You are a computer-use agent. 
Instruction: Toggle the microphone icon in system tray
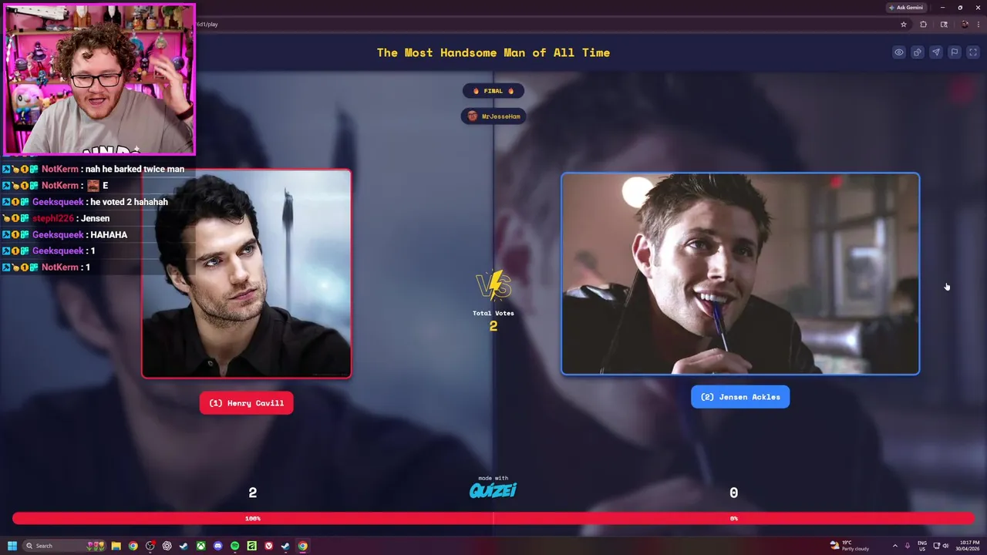pyautogui.click(x=908, y=546)
